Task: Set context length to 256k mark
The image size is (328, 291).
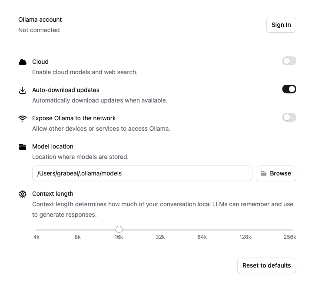Action: 292,229
